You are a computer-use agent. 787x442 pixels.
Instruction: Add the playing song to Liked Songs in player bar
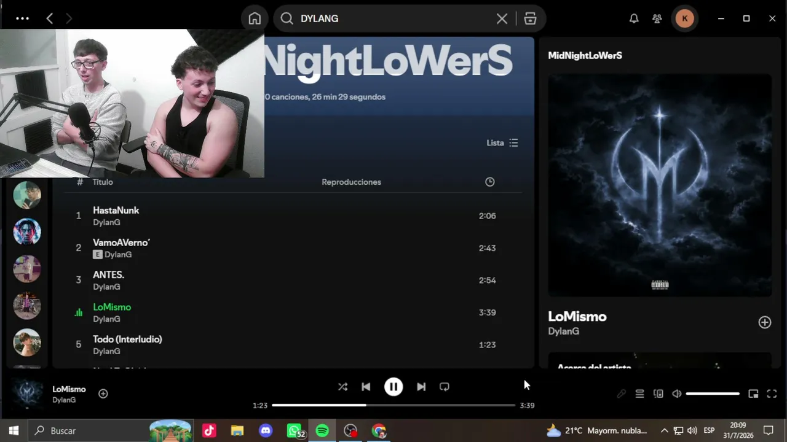pos(103,394)
